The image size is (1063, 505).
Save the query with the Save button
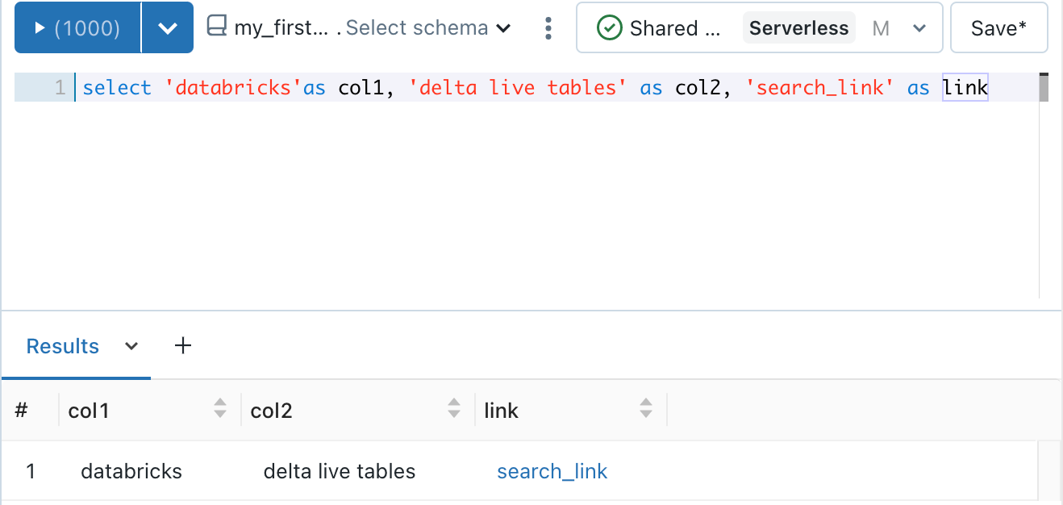pos(998,27)
